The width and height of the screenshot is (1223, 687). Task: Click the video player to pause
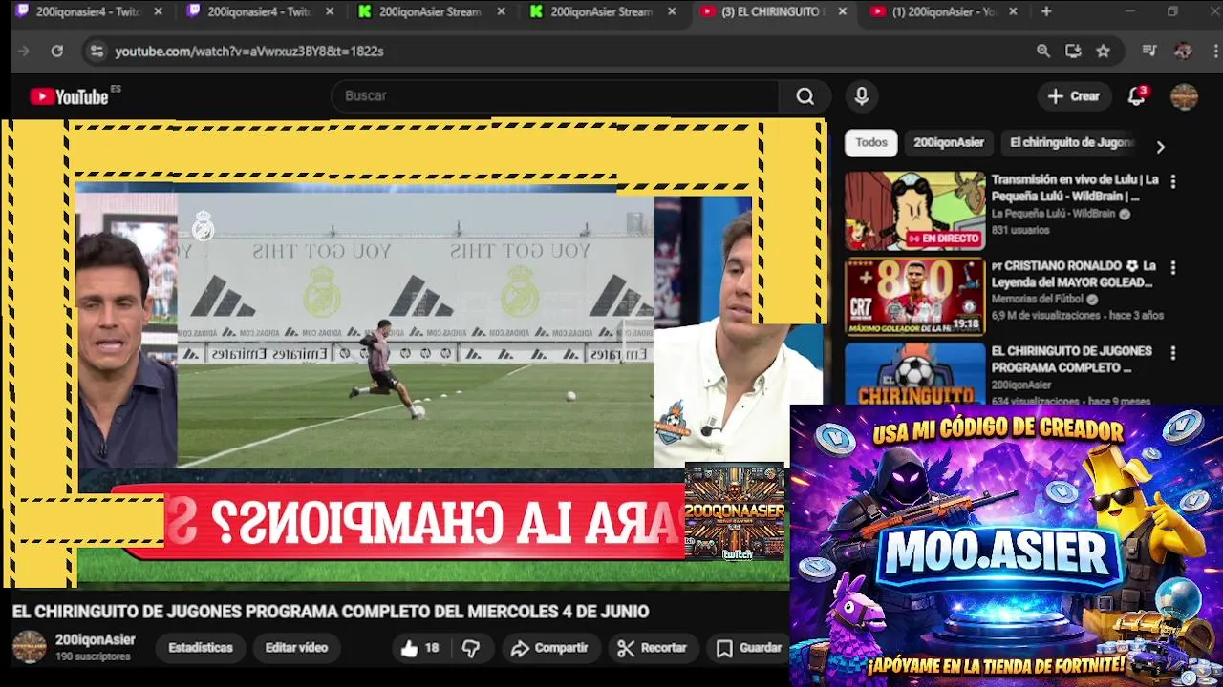click(413, 353)
